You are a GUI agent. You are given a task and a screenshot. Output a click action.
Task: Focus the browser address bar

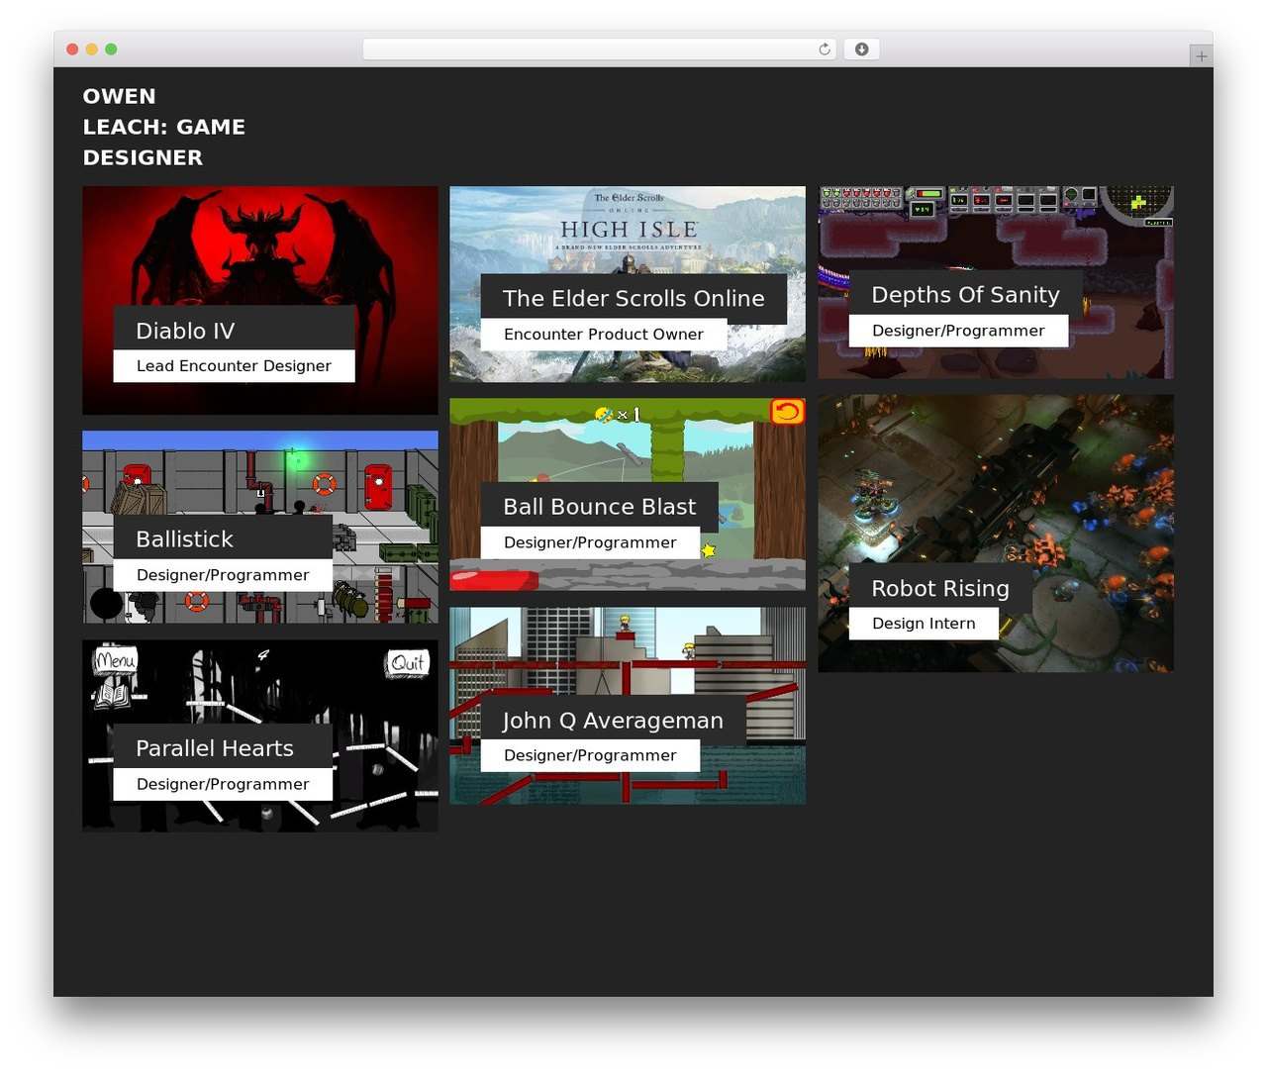tap(600, 49)
